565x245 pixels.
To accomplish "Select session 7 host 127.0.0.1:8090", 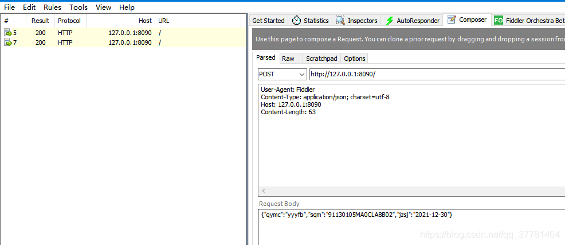I will pos(130,42).
